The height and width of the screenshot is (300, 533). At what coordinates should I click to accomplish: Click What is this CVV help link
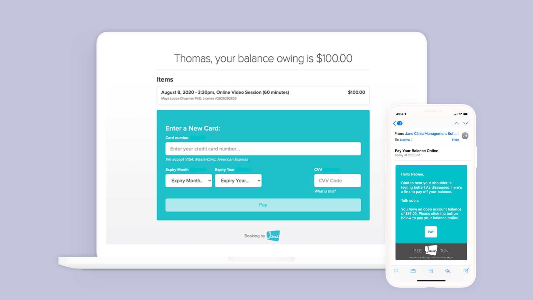(324, 191)
